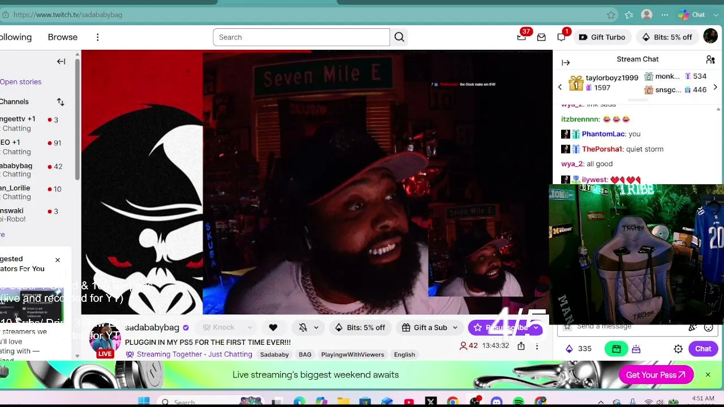Dismiss the bottom promo banner
The image size is (724, 407).
point(708,375)
